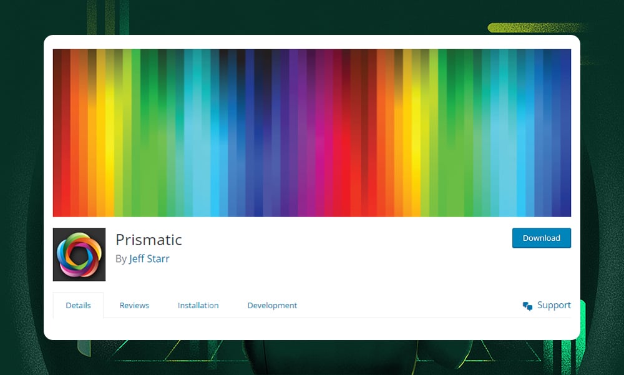View the Development tab
This screenshot has height=375, width=624.
click(272, 305)
